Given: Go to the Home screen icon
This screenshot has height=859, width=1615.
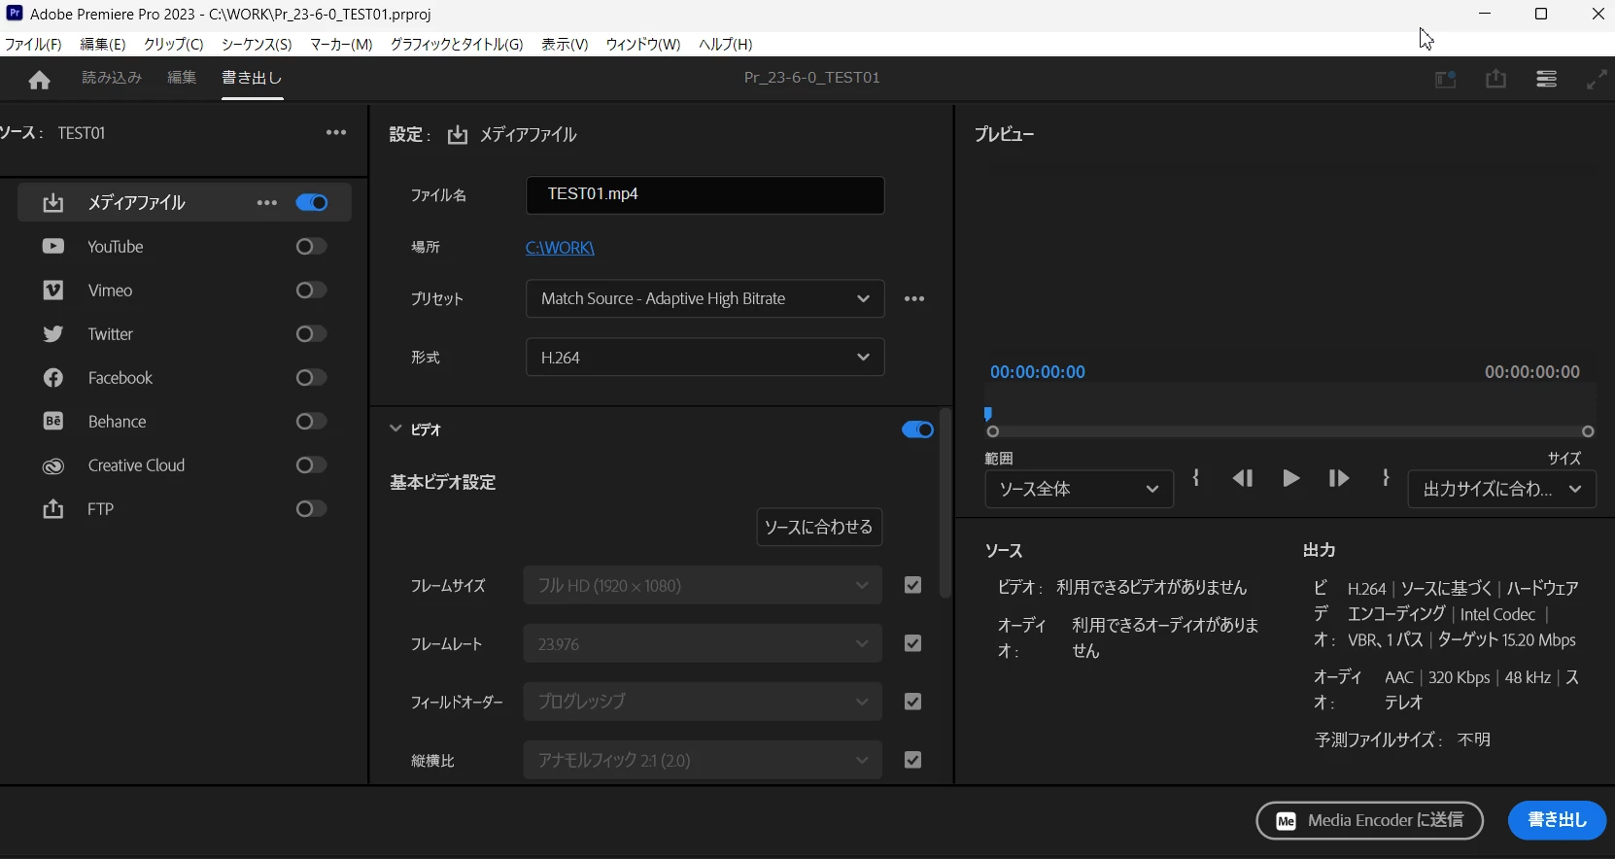Looking at the screenshot, I should (x=39, y=80).
